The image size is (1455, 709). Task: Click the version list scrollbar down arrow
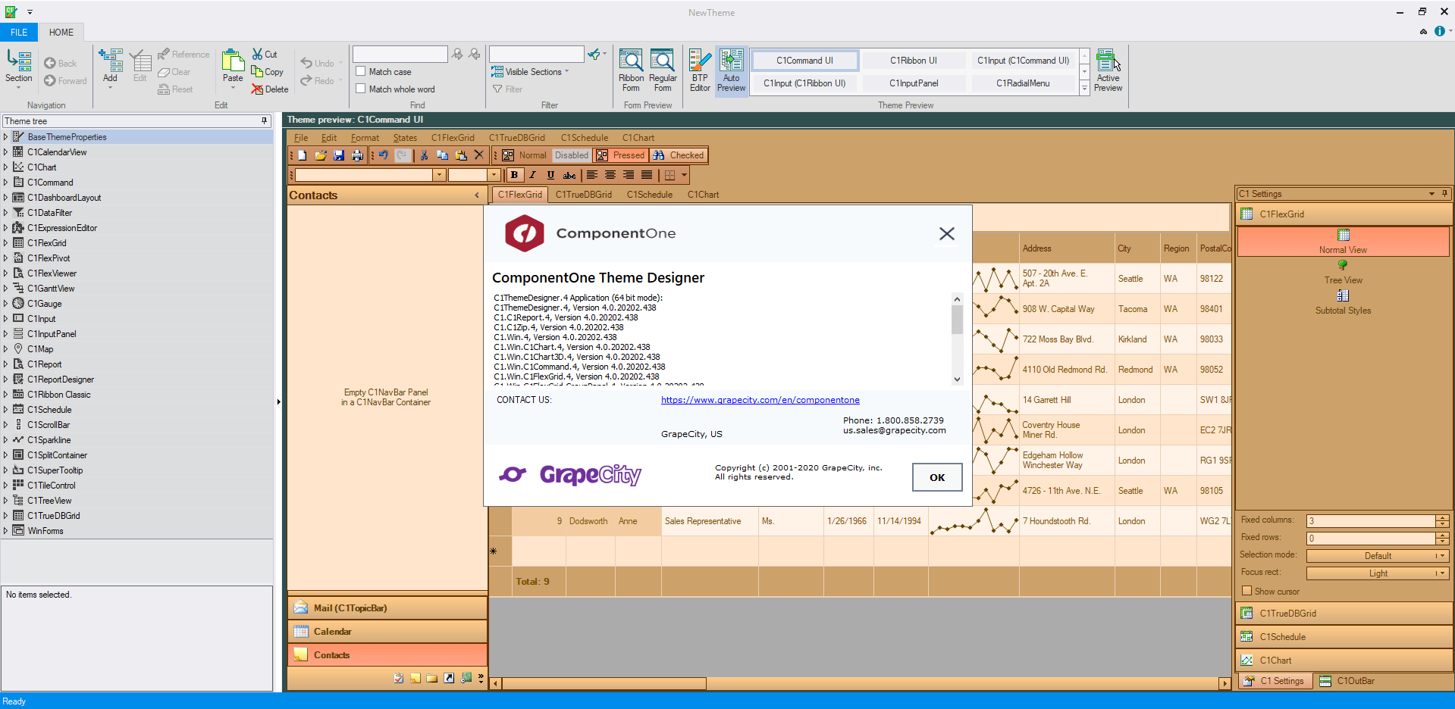(x=957, y=379)
